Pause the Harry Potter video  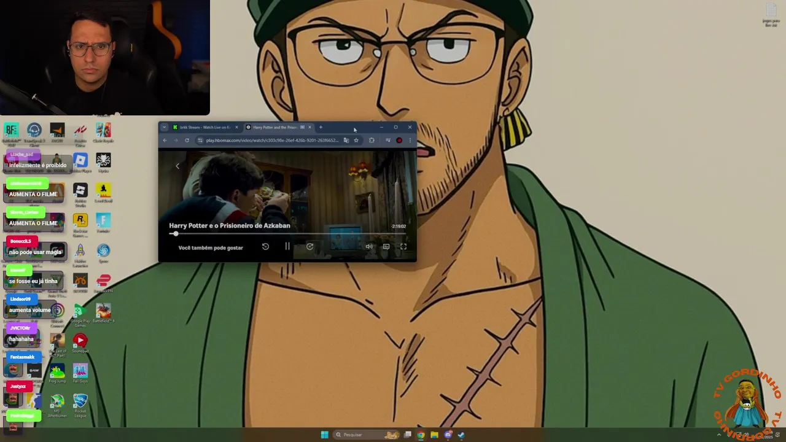[287, 246]
